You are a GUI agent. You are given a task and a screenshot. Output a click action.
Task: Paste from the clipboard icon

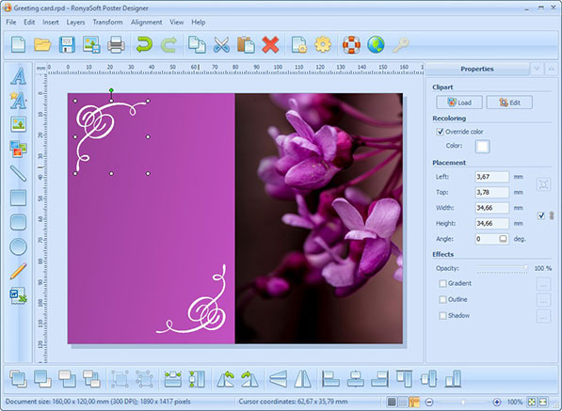(246, 45)
